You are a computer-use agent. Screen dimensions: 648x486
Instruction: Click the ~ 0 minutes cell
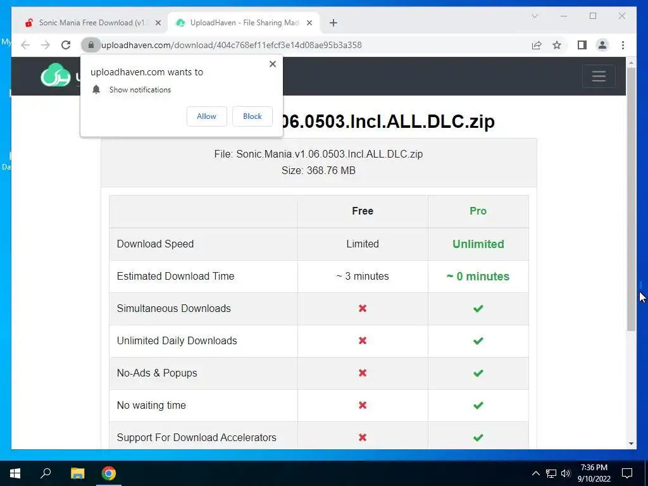[x=478, y=276]
